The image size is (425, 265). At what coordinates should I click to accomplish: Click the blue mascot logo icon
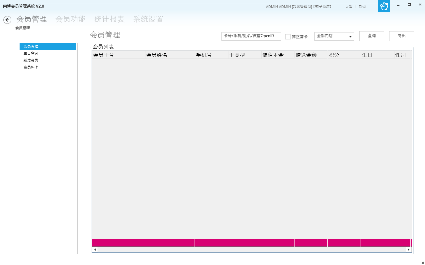(x=384, y=6)
